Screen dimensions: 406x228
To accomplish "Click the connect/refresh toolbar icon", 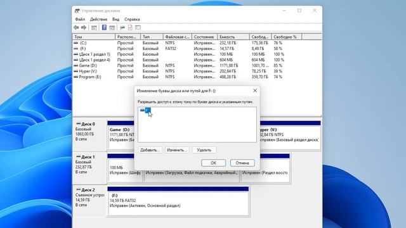I will coord(122,27).
